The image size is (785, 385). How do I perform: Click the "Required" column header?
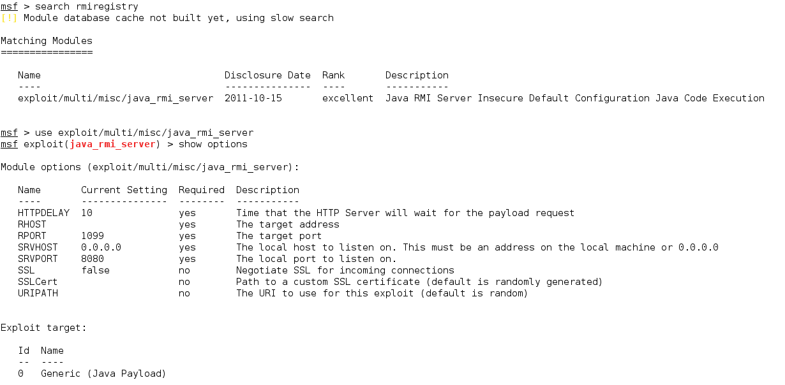202,190
